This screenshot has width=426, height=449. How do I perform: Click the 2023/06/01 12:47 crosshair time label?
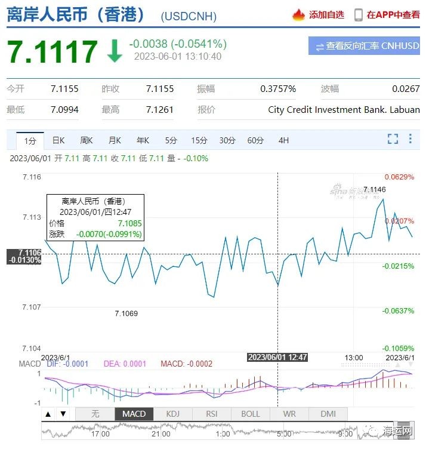click(x=277, y=358)
